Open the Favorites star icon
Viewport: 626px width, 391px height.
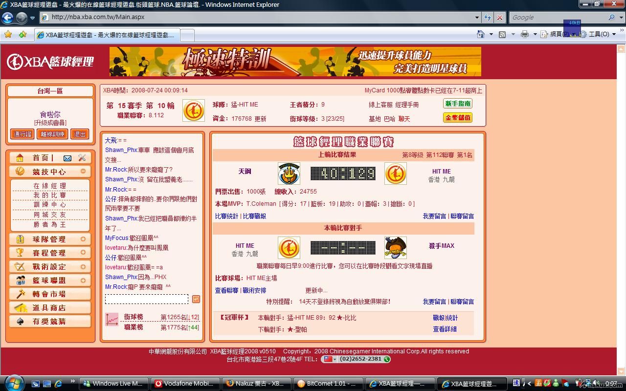point(8,34)
